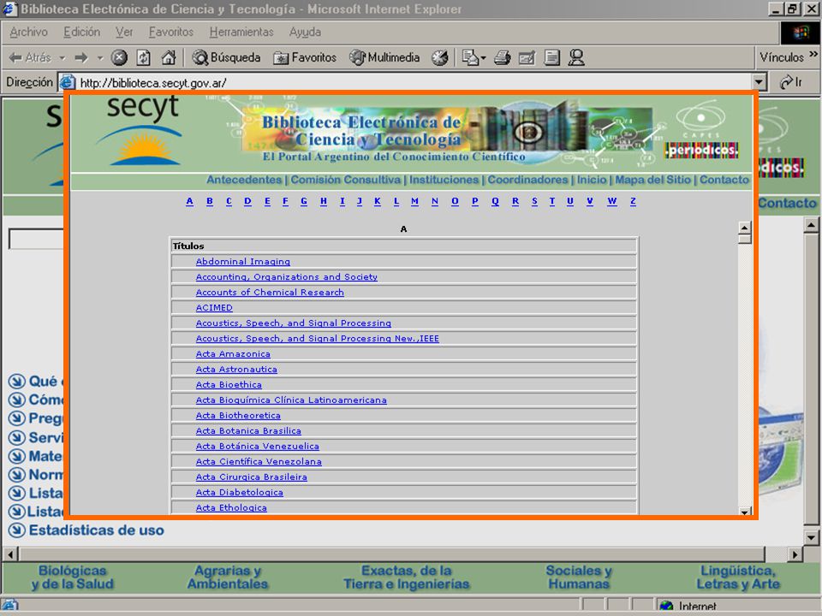Click the Mail toolbar icon
Screen dimensions: 822x616
point(470,57)
